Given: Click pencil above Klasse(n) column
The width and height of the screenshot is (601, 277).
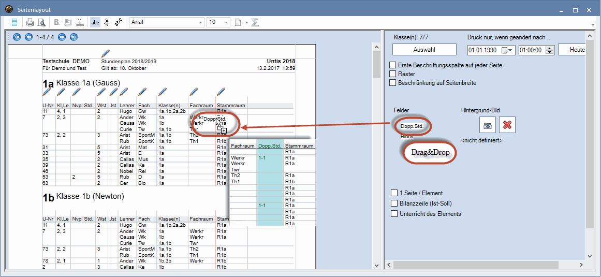Looking at the screenshot, I should 163,92.
